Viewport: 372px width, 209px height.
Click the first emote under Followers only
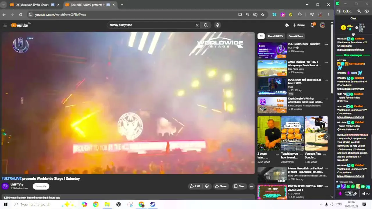pos(338,186)
